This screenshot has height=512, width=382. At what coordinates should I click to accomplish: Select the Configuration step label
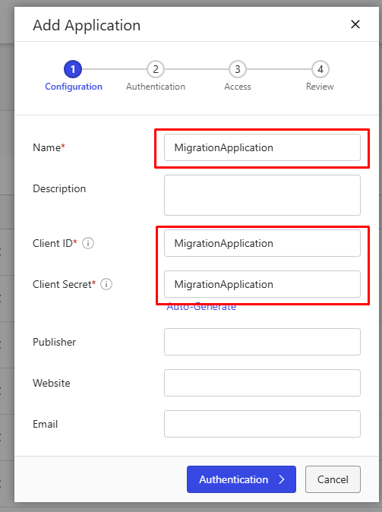coord(74,87)
